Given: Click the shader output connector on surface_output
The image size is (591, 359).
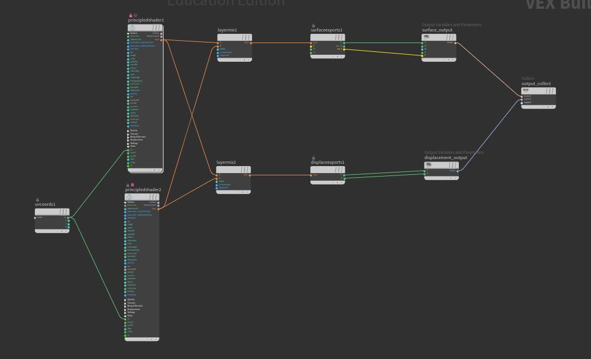Looking at the screenshot, I should tap(455, 43).
